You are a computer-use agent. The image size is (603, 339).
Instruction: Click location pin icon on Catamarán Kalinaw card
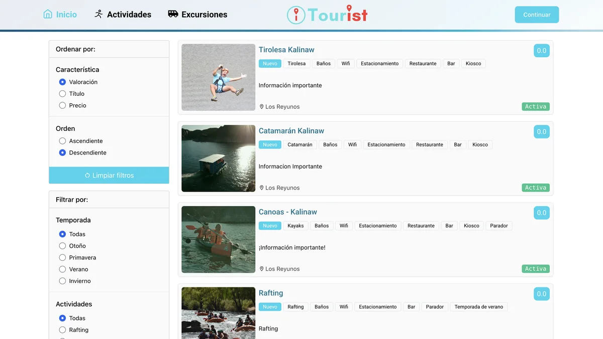pos(261,188)
